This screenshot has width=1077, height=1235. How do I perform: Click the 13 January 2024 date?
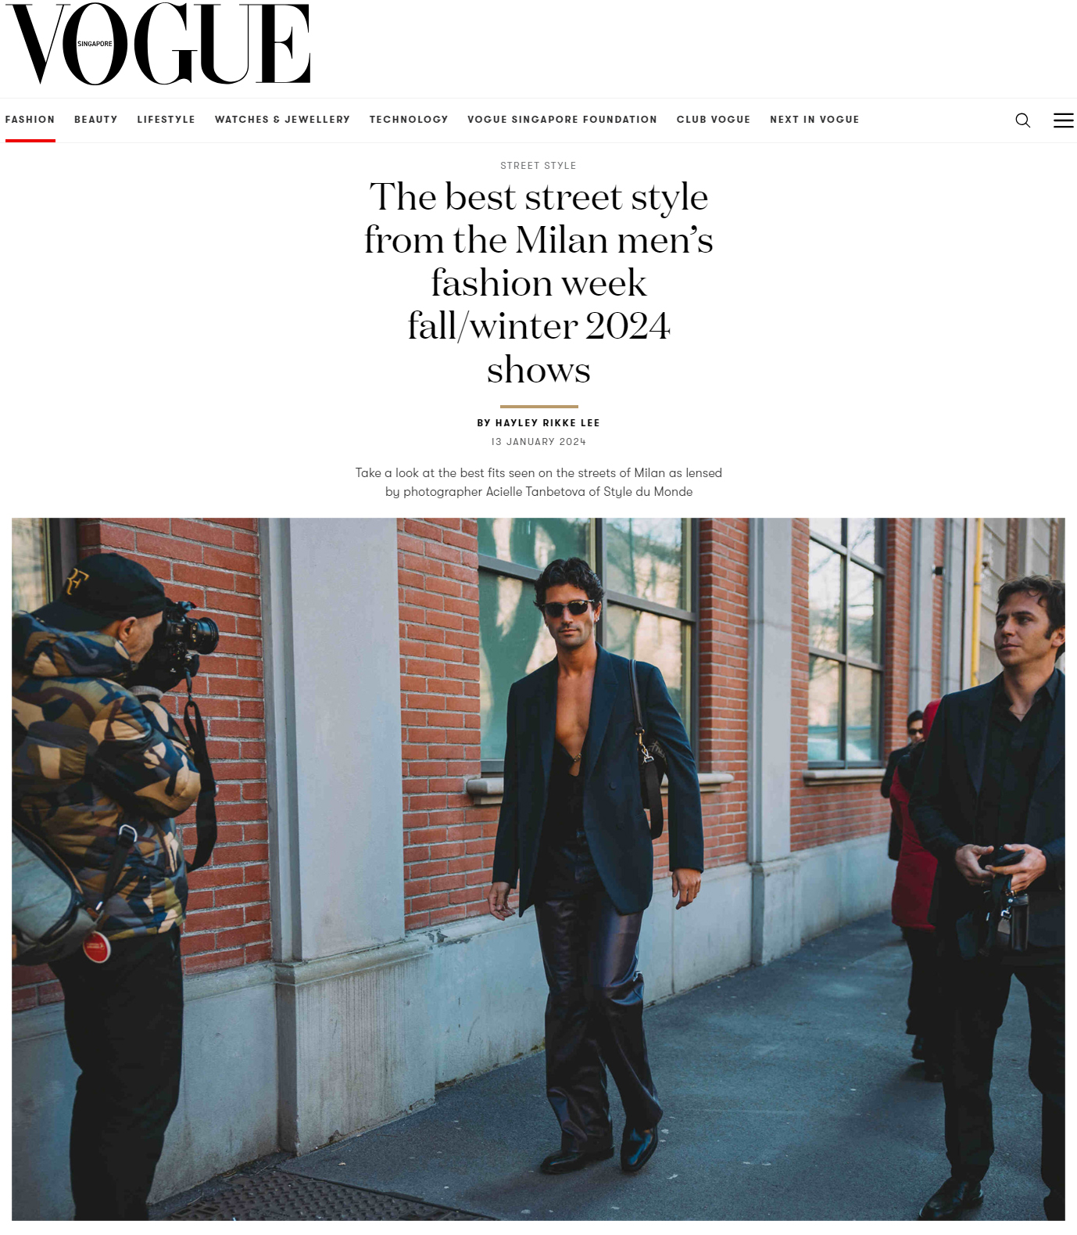pyautogui.click(x=538, y=442)
